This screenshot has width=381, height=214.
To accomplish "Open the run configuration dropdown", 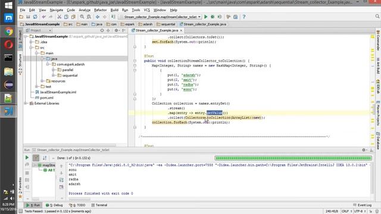I will click(160, 17).
